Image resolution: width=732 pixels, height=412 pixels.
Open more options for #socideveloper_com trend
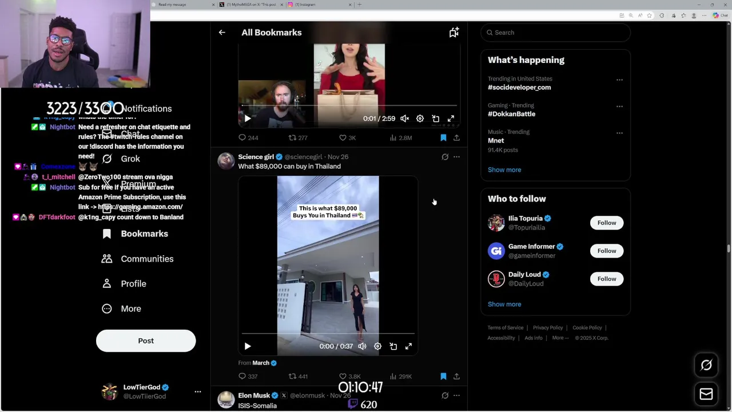point(619,80)
